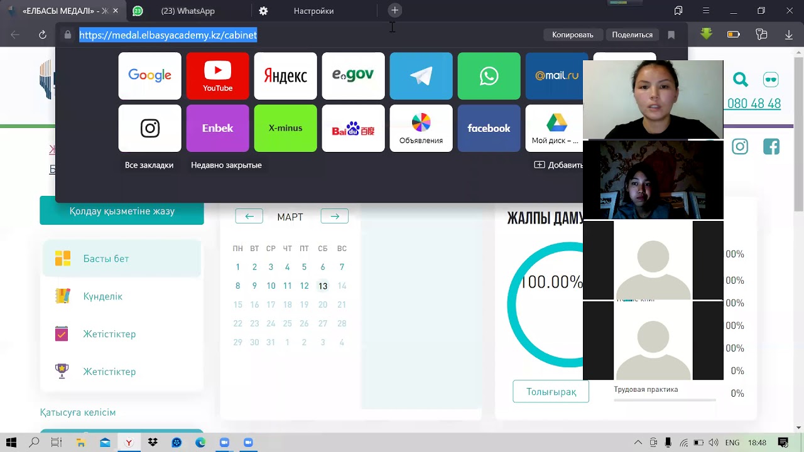Image resolution: width=804 pixels, height=452 pixels.
Task: Go to next month in calendar
Action: [335, 217]
